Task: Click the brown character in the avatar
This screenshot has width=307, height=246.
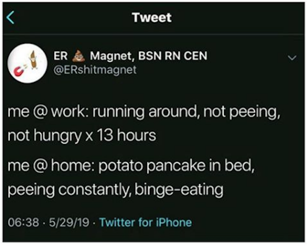Action: [33, 60]
